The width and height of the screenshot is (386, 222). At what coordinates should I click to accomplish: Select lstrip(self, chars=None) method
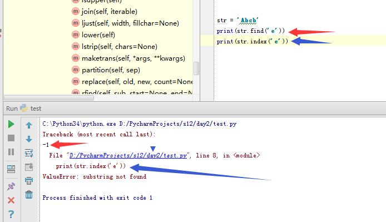click(120, 47)
